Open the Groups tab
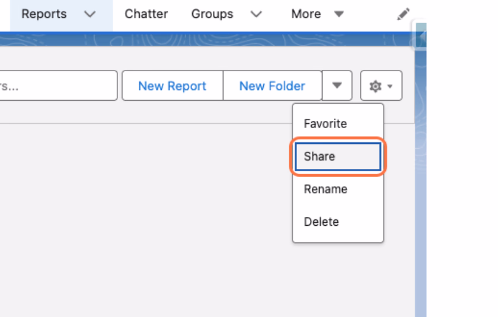Screen dimensions: 498x317 coord(212,14)
